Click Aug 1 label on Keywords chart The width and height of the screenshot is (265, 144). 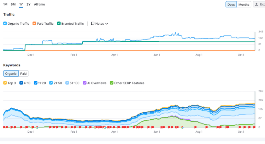(199, 132)
